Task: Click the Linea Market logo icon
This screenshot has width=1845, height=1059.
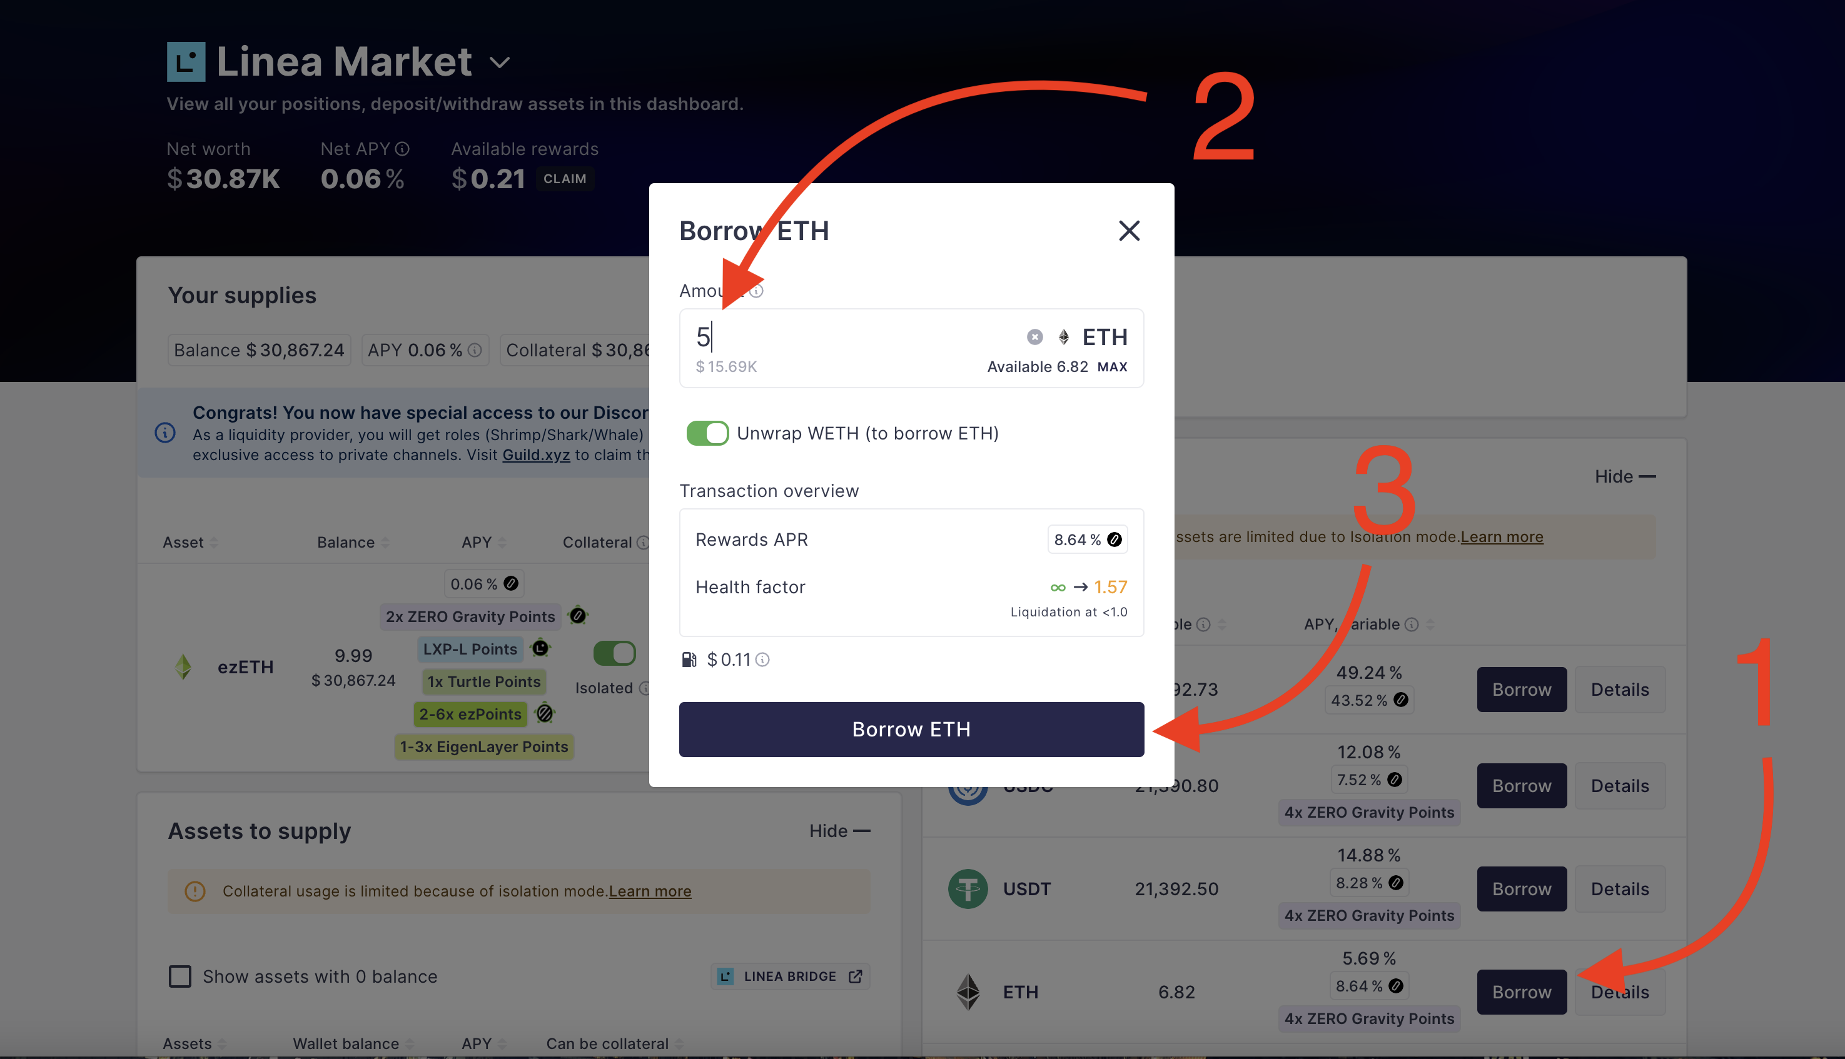Action: 186,62
